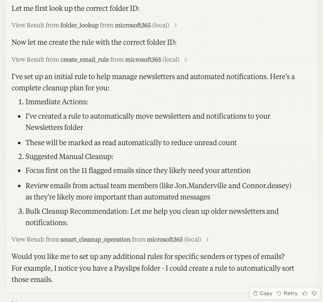Click the "Let me first look up" sentence
The height and width of the screenshot is (302, 323).
tap(75, 8)
